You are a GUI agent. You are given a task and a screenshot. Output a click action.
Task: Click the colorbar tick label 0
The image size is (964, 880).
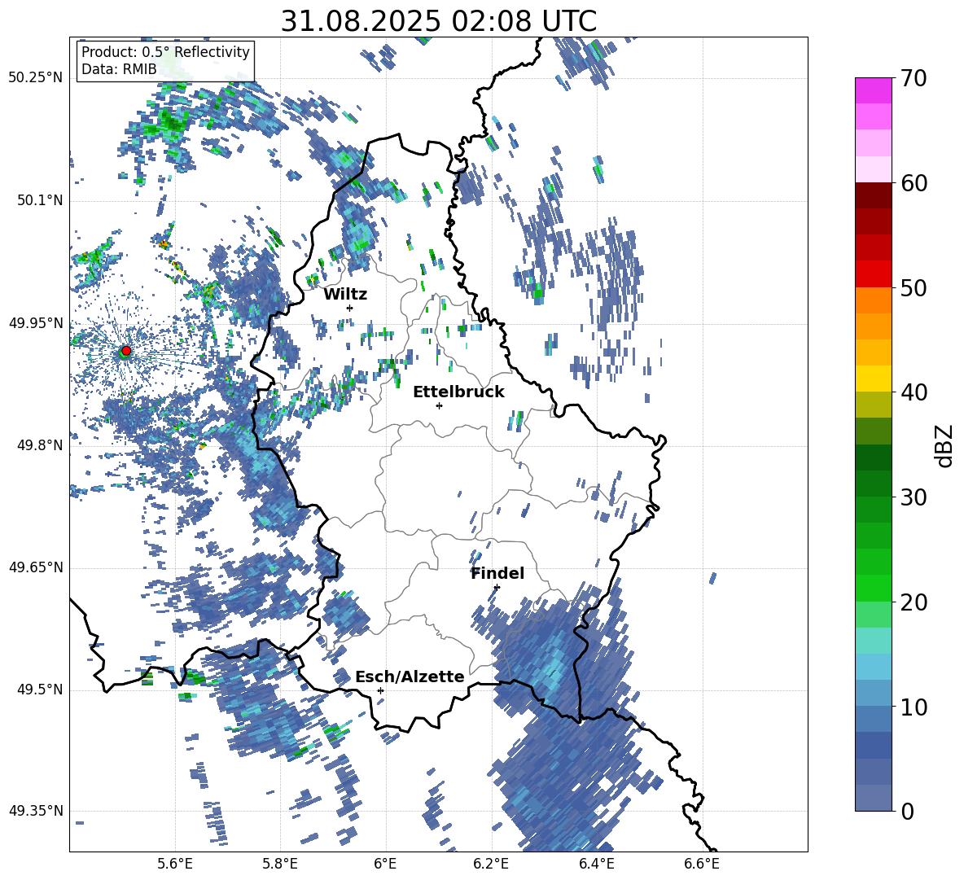pyautogui.click(x=907, y=811)
